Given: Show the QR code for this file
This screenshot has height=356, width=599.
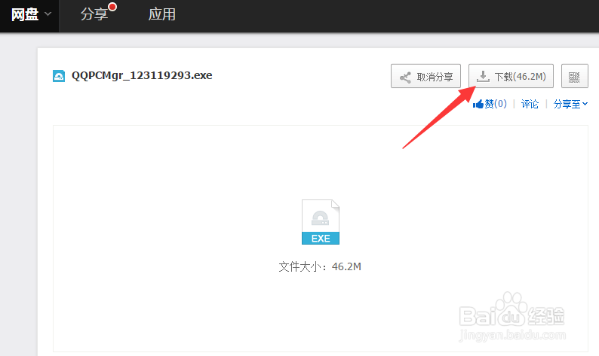Looking at the screenshot, I should point(575,77).
